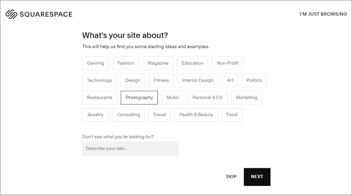The height and width of the screenshot is (195, 352).
Task: Choose the Travel category
Action: coord(159,115)
